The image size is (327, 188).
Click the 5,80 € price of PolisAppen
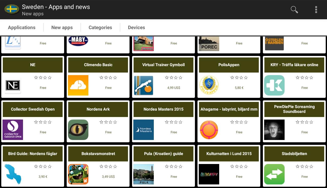tap(239, 88)
